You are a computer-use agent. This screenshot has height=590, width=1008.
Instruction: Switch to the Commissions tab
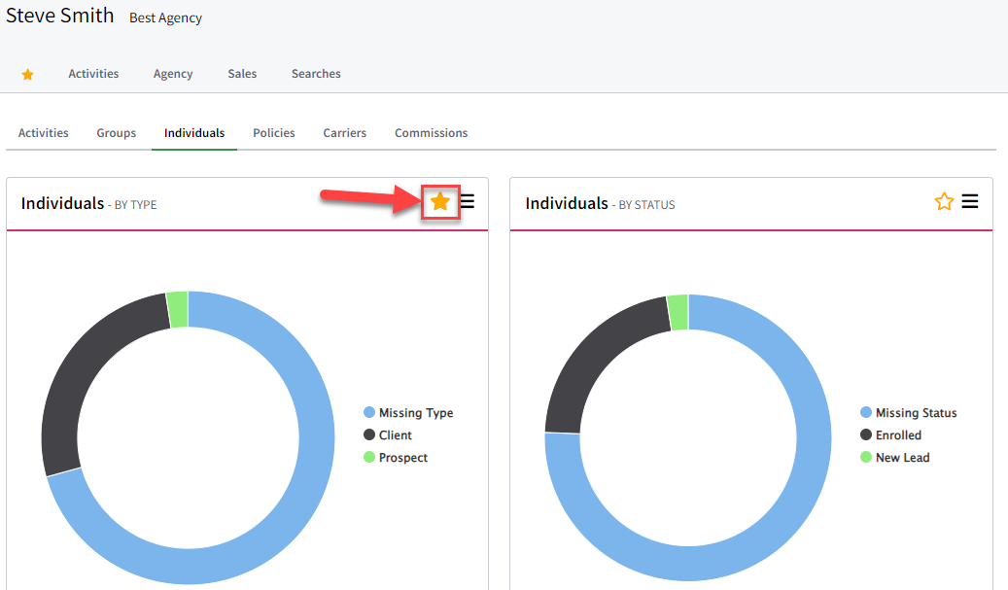(x=431, y=132)
